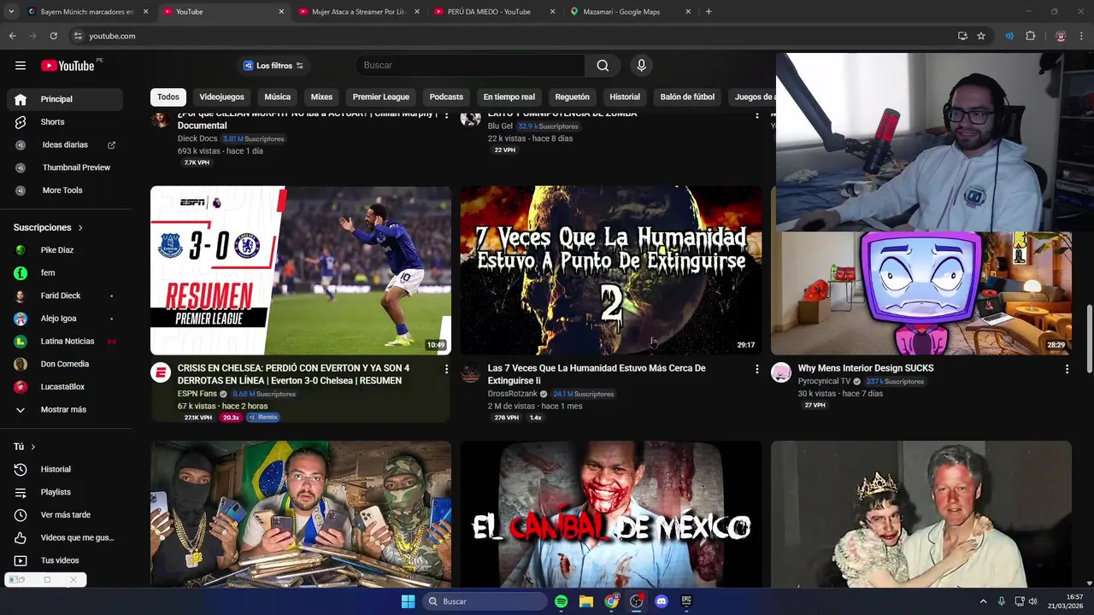The width and height of the screenshot is (1094, 615).
Task: Open File Explorer from the taskbar
Action: coord(586,601)
